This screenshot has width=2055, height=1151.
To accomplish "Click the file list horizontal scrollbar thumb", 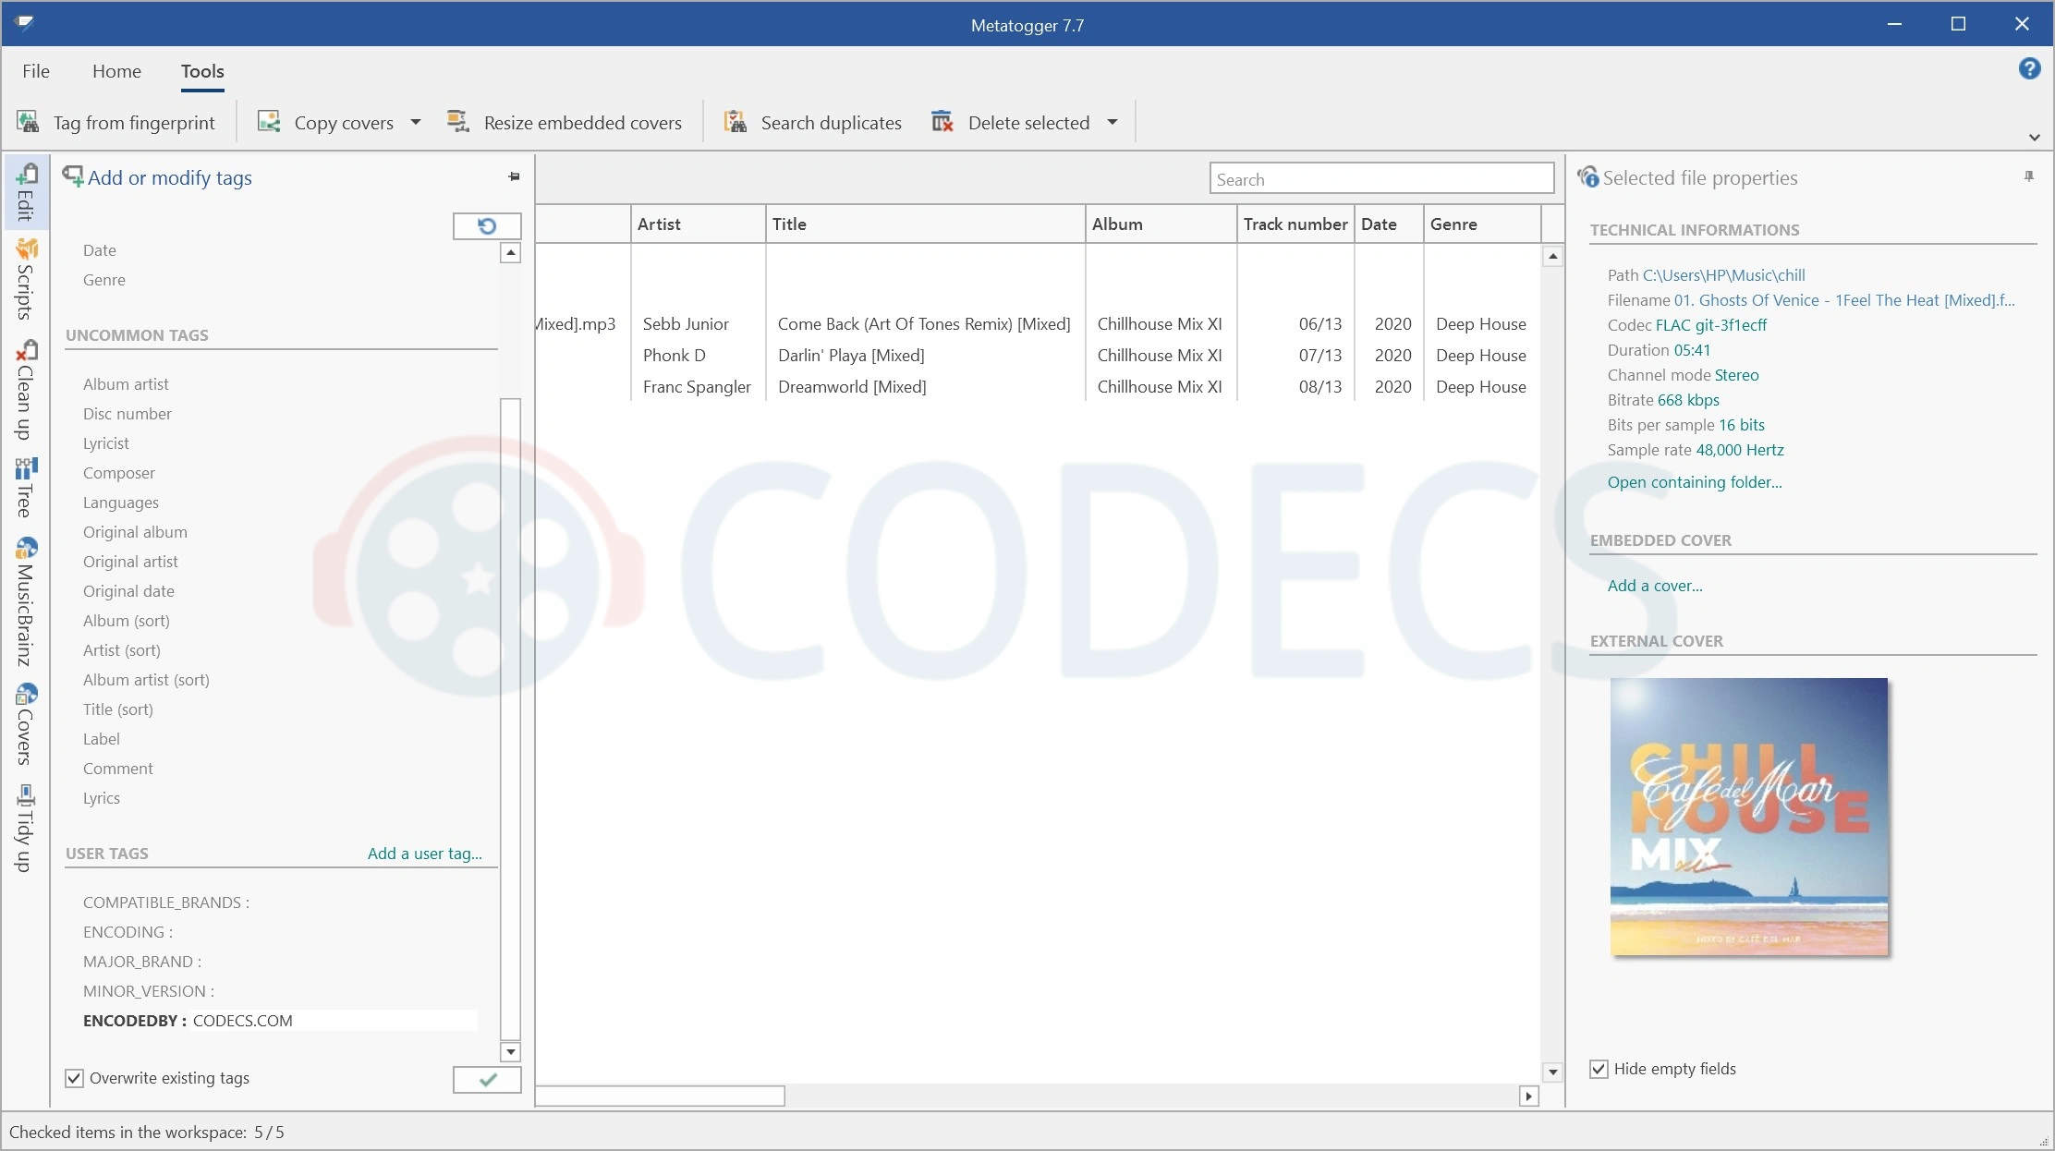I will click(x=660, y=1096).
